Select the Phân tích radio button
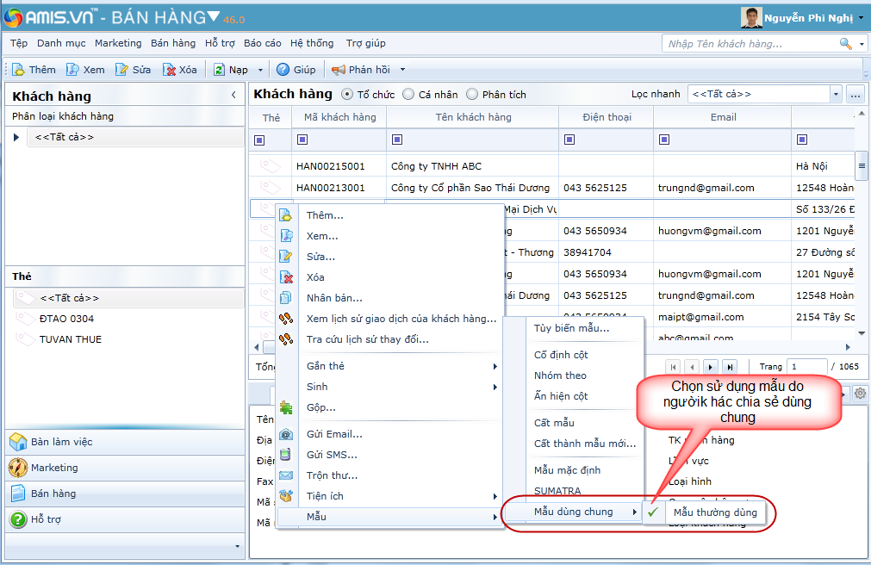The height and width of the screenshot is (565, 871). [472, 95]
